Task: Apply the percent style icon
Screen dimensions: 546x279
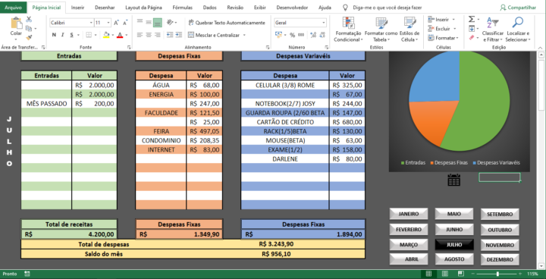Action: tap(292, 35)
